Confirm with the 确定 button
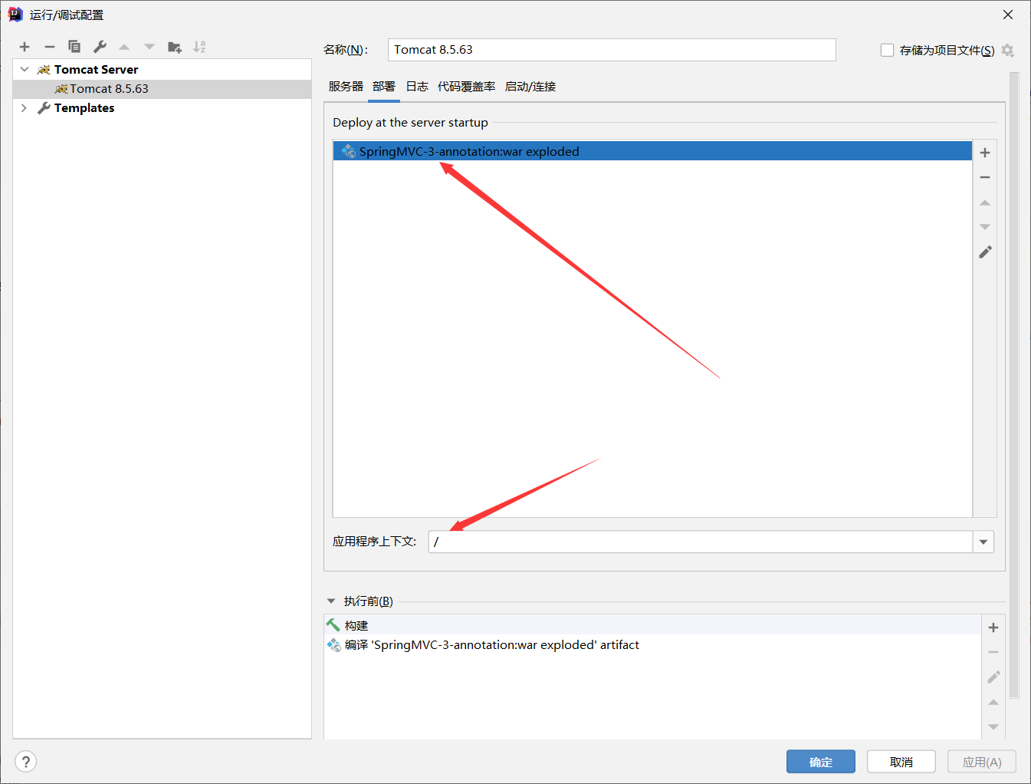This screenshot has height=784, width=1031. (821, 762)
